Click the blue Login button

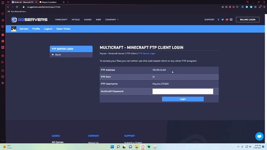pos(183,99)
